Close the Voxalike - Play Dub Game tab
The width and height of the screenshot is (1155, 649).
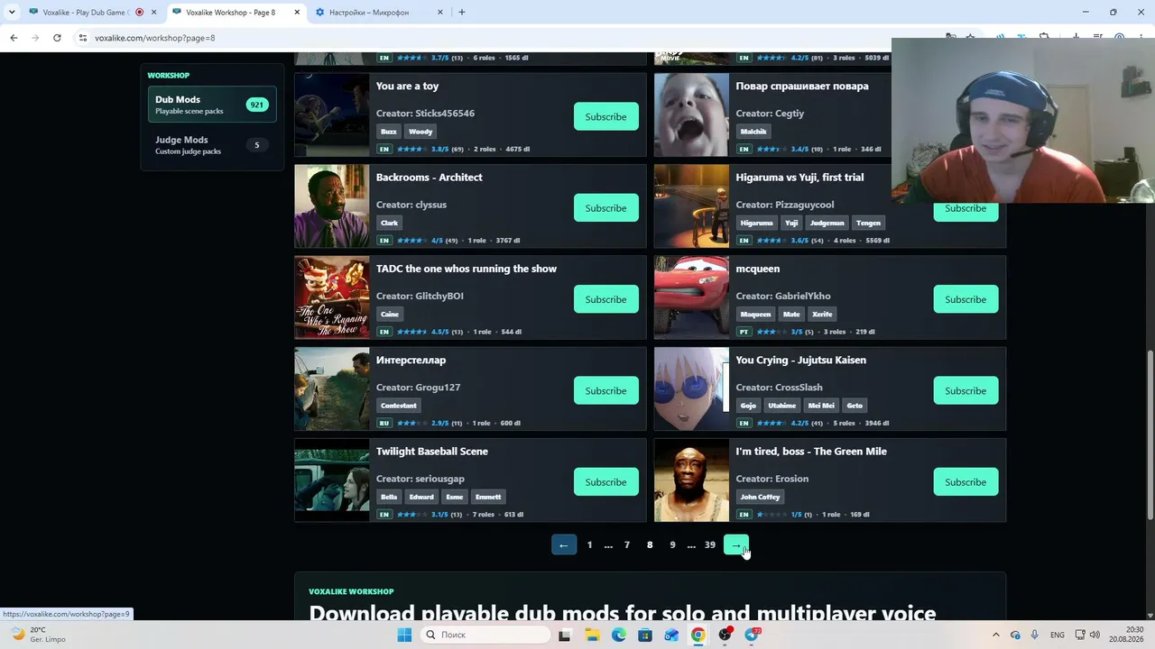[x=154, y=13]
